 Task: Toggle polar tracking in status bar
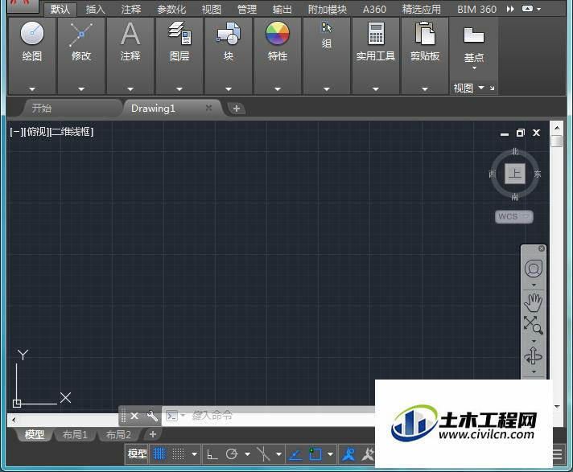[232, 454]
